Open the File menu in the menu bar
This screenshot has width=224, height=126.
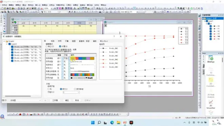[4, 5]
